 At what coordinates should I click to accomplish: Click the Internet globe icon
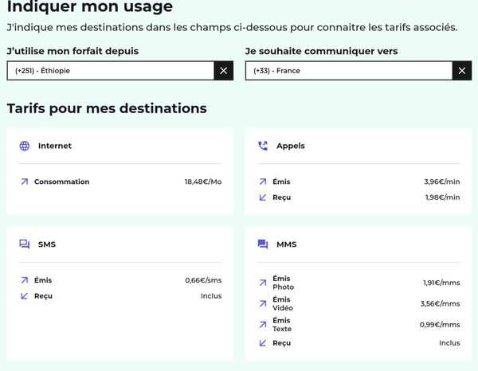click(x=25, y=146)
